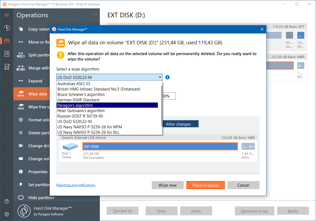The width and height of the screenshot is (316, 221).
Task: Open the task list sidebar icon
Action: click(7, 54)
